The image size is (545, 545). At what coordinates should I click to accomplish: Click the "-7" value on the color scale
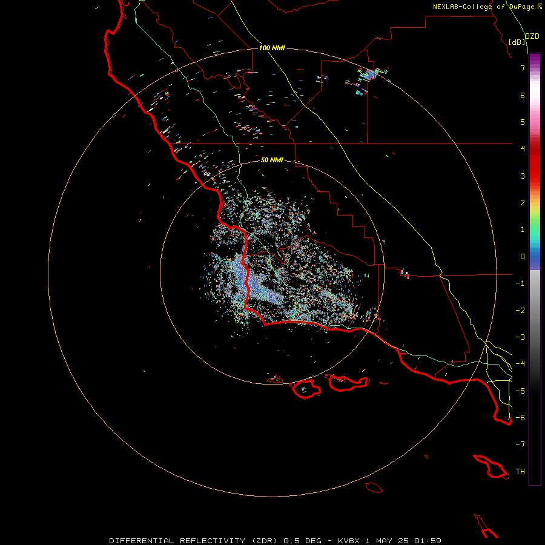pos(520,444)
